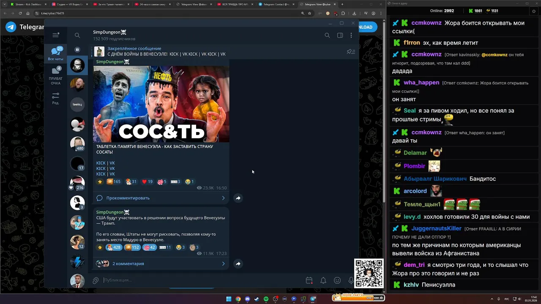Viewport: 541px width, 304px height.
Task: Open the teelsy chat avatar
Action: (77, 104)
